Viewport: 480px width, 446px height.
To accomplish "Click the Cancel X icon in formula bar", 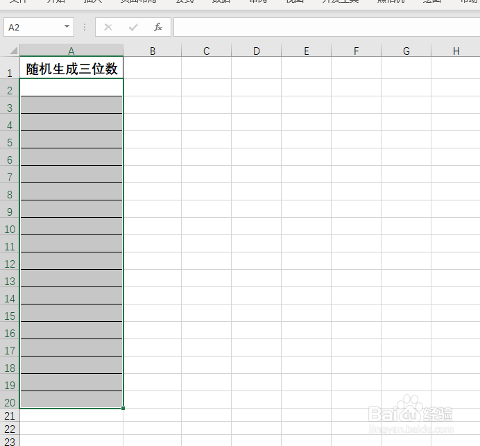I will pyautogui.click(x=108, y=27).
